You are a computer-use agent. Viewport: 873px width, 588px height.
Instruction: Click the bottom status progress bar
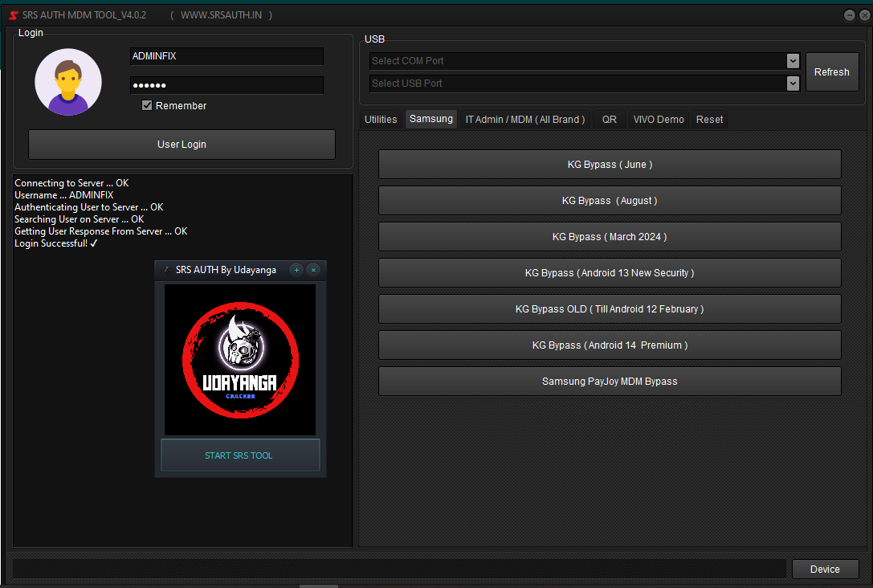click(x=399, y=569)
